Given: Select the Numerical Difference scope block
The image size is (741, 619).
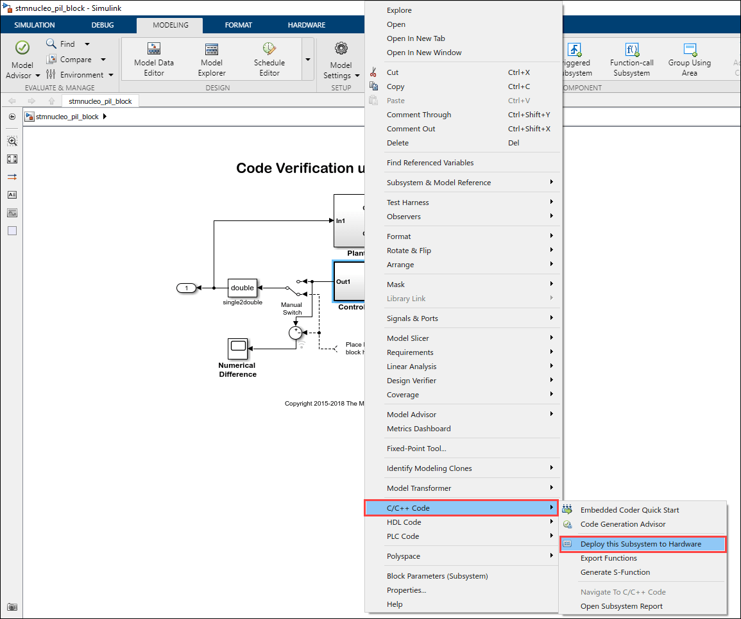Looking at the screenshot, I should pos(237,349).
